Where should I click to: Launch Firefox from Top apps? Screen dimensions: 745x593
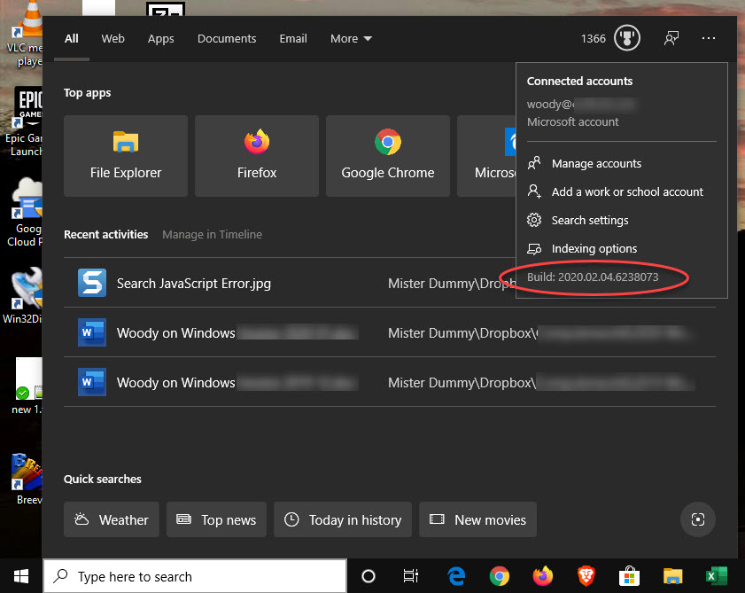click(x=257, y=156)
